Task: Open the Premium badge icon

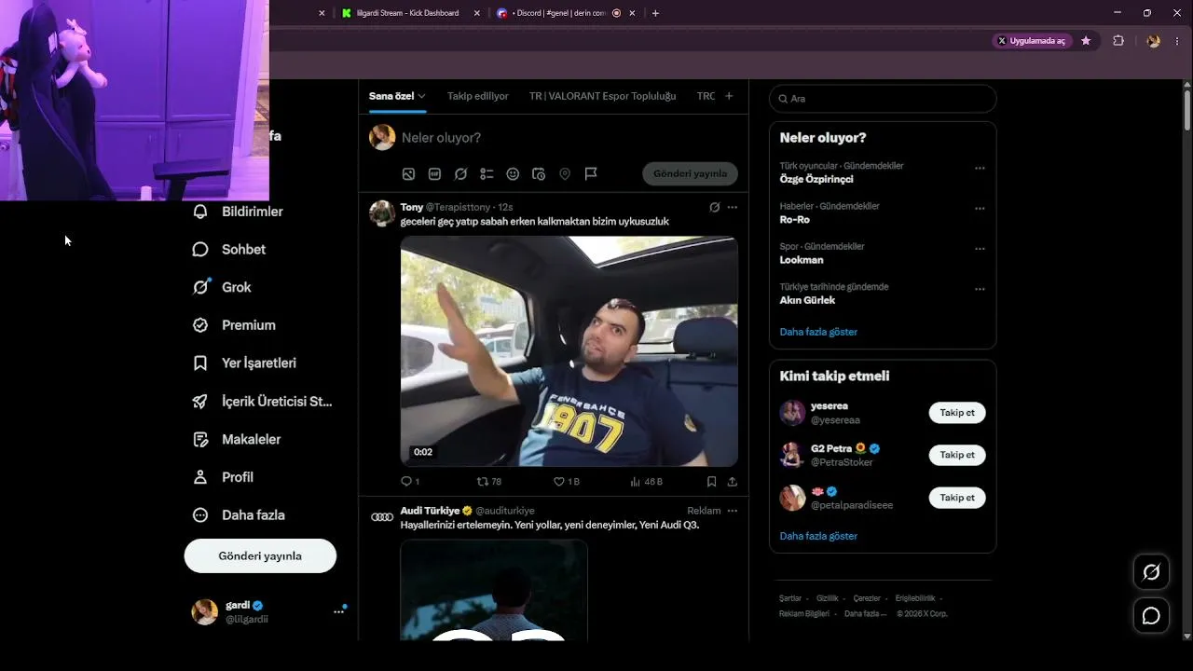Action: [200, 325]
